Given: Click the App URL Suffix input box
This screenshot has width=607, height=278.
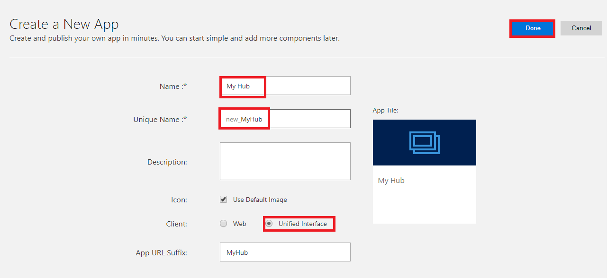Looking at the screenshot, I should [285, 252].
